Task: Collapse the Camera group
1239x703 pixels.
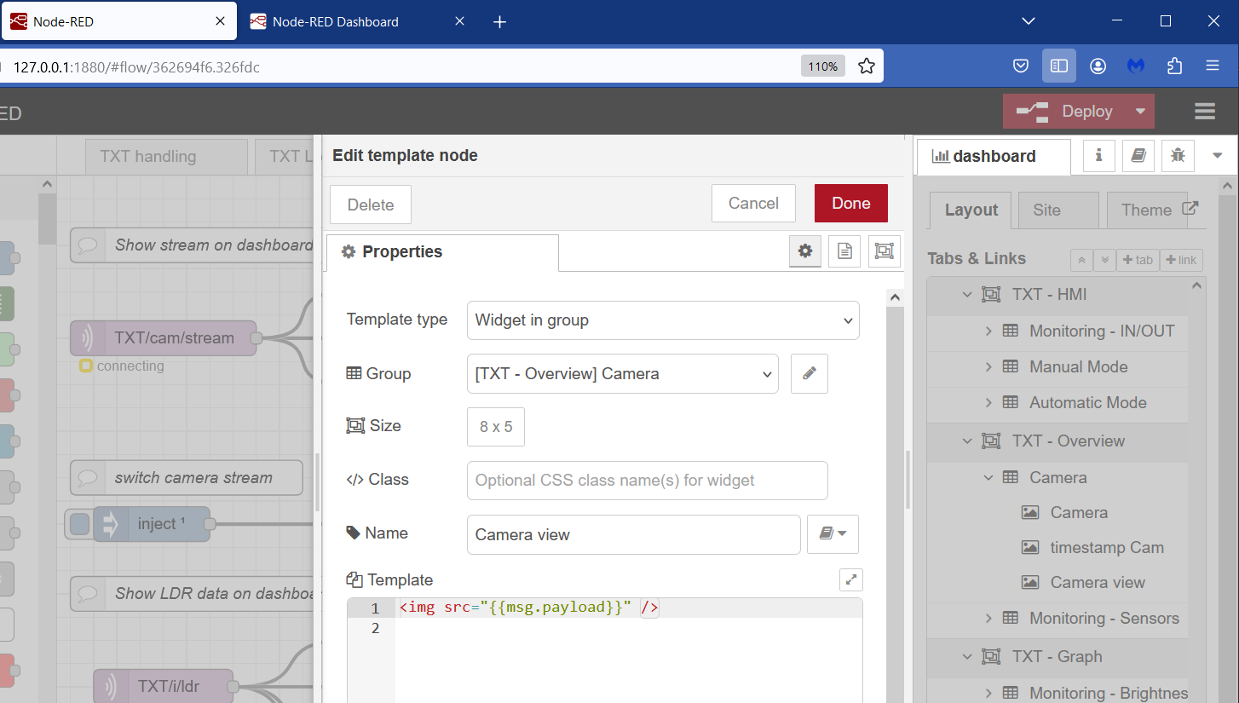Action: pyautogui.click(x=988, y=477)
